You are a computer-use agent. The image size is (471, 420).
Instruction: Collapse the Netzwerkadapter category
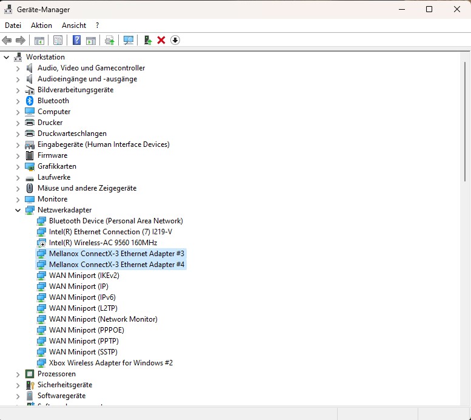[18, 210]
